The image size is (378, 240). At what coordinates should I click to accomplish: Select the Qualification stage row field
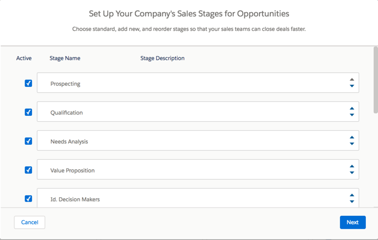[x=198, y=112]
